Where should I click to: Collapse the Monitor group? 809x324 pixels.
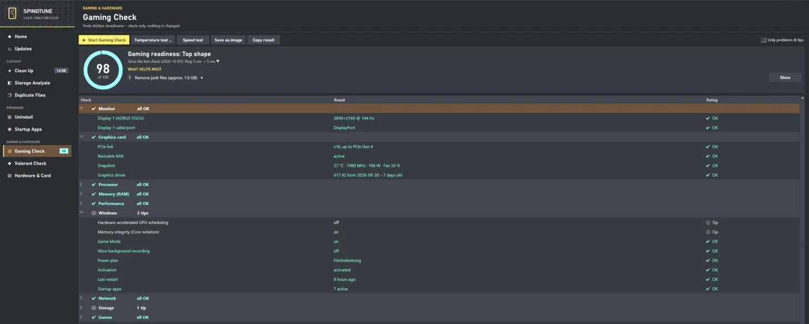81,109
